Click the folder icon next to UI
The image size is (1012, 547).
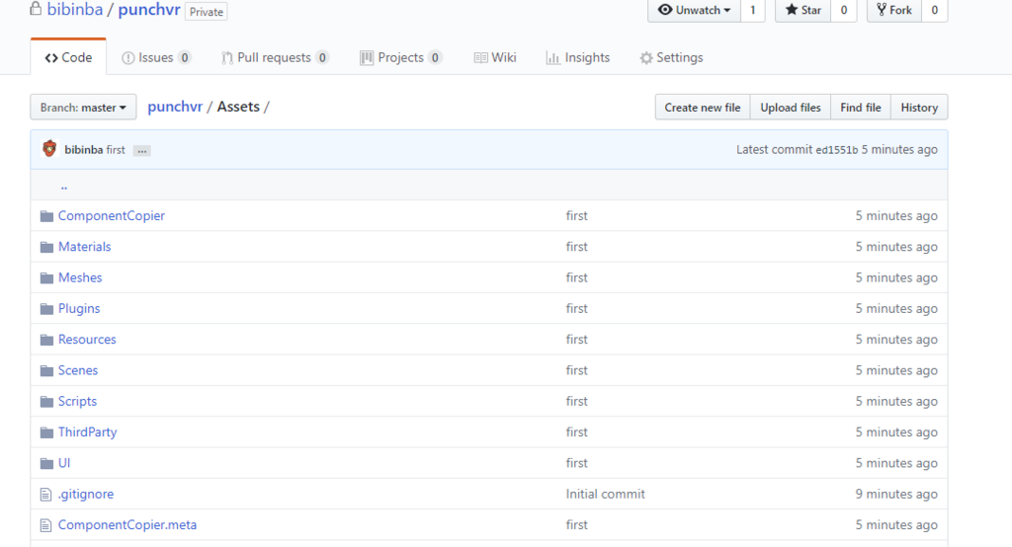(46, 464)
